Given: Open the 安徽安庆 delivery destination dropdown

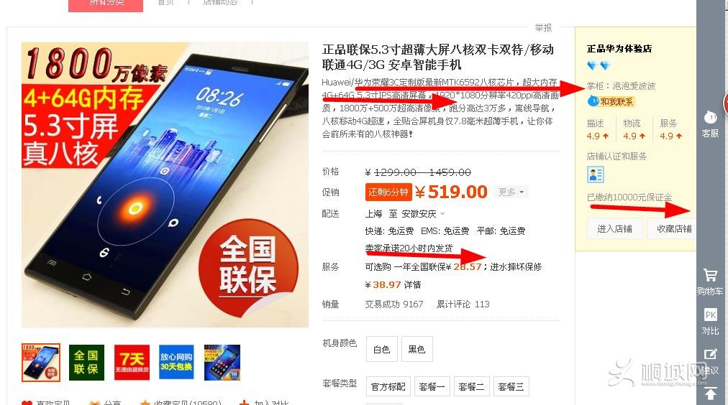Looking at the screenshot, I should [x=423, y=213].
